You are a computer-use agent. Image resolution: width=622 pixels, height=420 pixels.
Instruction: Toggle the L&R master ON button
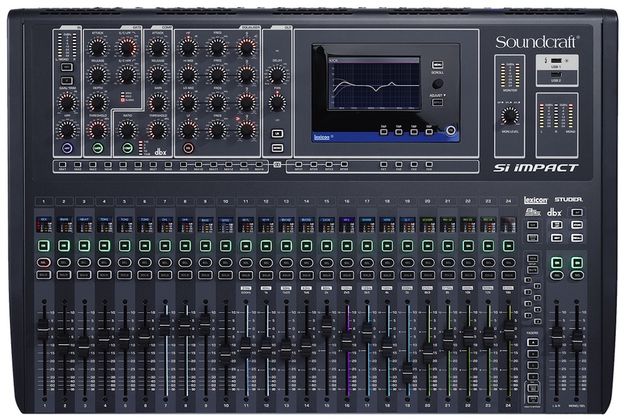557,262
